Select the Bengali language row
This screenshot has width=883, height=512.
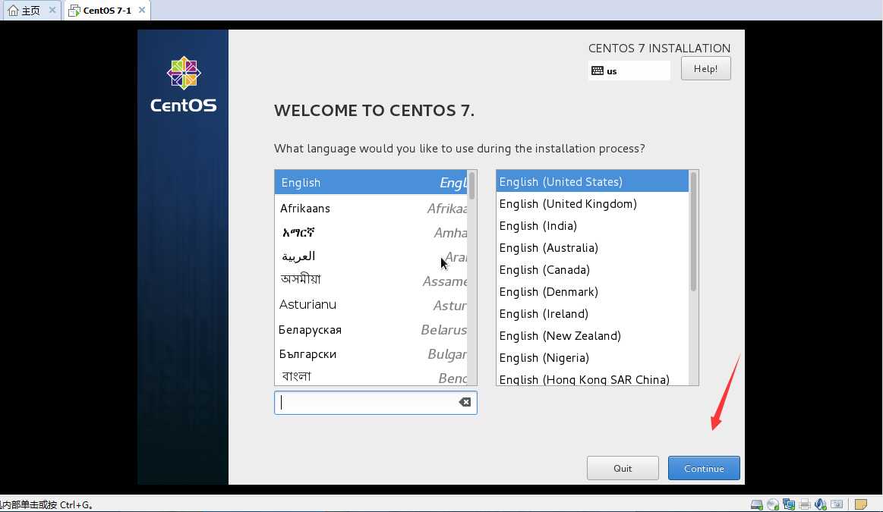371,376
